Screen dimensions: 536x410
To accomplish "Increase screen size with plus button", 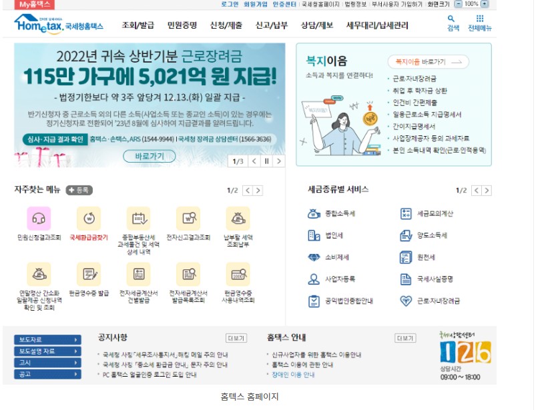I will (x=485, y=4).
